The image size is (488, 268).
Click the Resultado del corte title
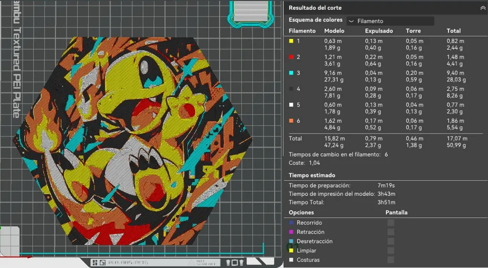[x=315, y=8]
